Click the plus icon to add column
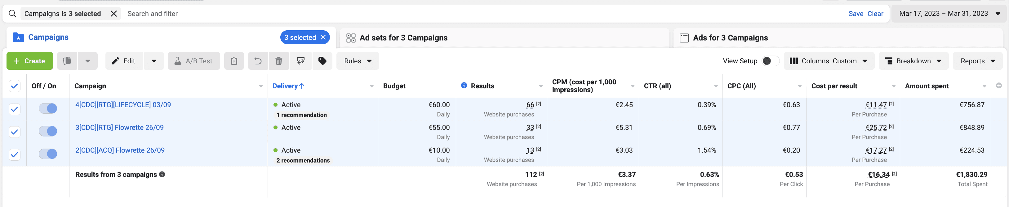 pyautogui.click(x=998, y=86)
